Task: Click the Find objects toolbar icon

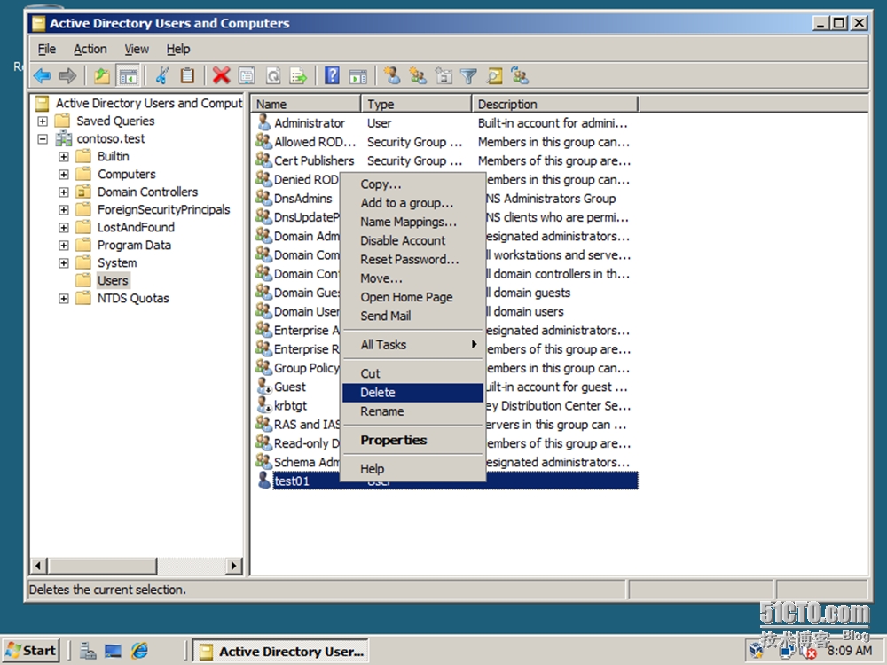Action: click(x=494, y=75)
